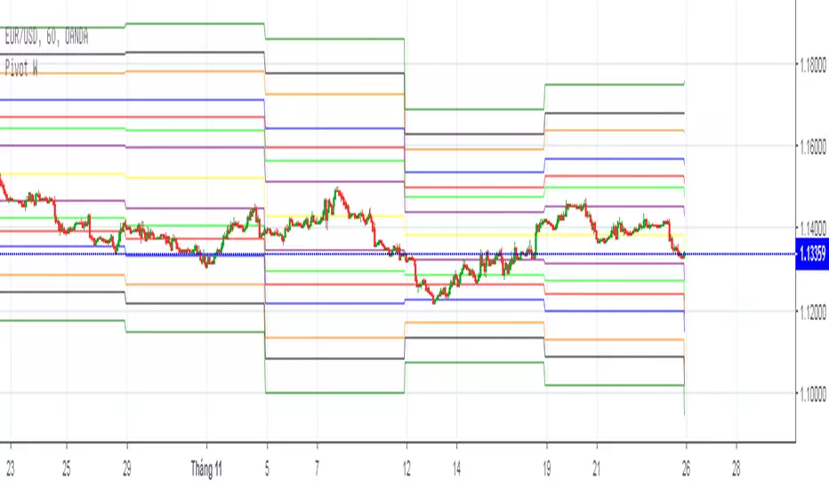Click the date 25 on time axis
This screenshot has width=829, height=489.
[66, 469]
